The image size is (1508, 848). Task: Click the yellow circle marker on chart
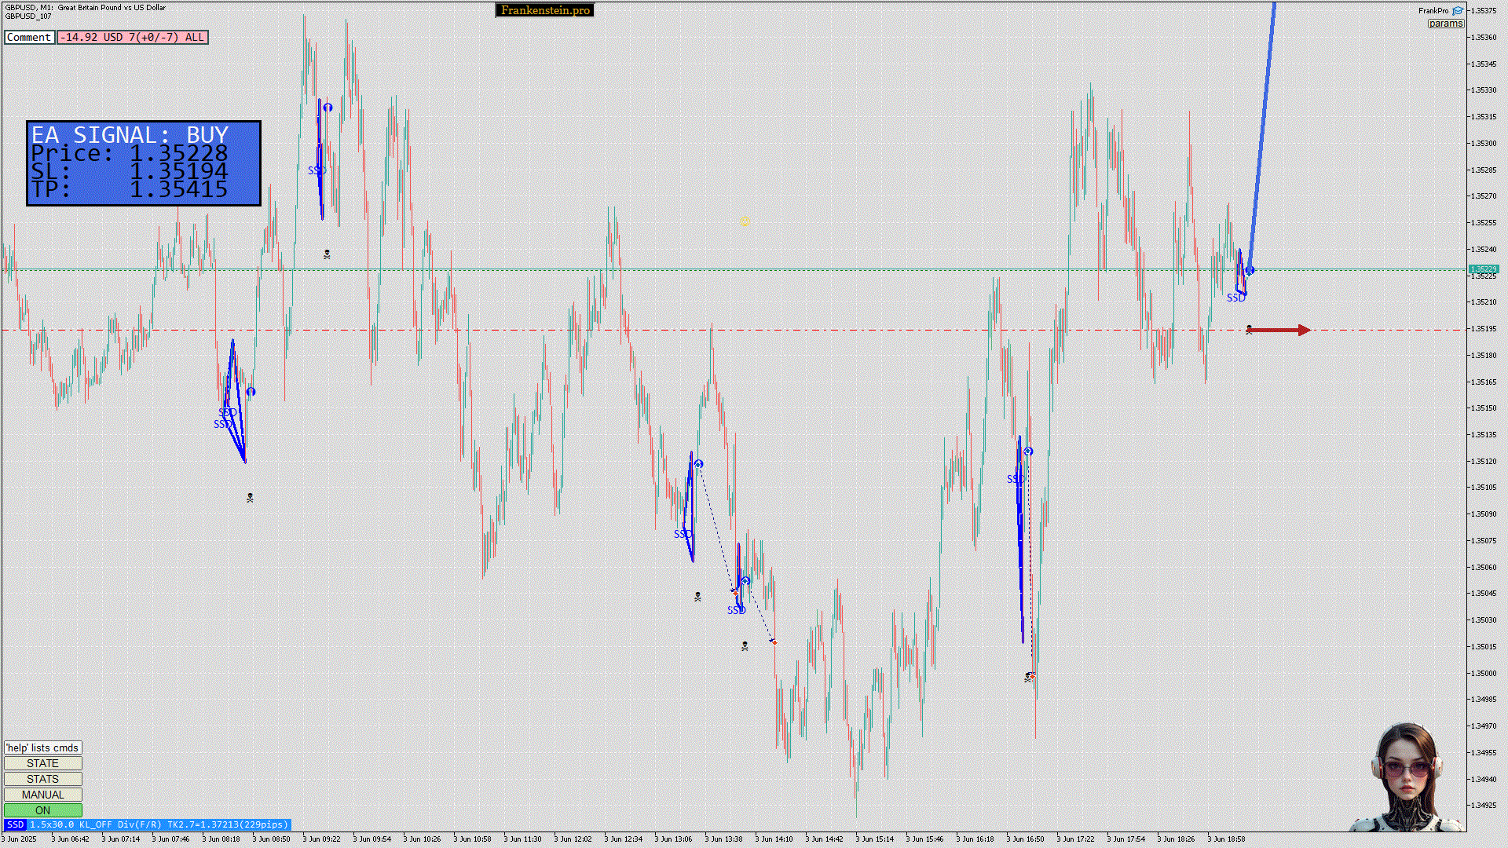pos(745,221)
